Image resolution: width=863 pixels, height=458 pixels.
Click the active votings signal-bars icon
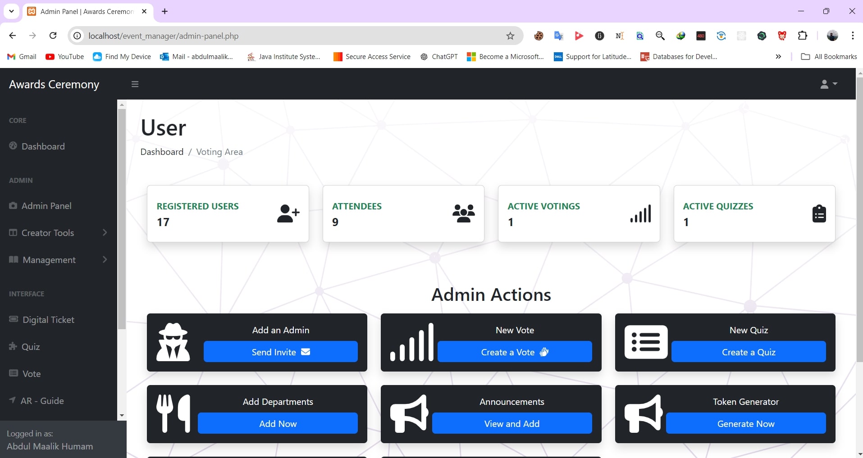(640, 213)
